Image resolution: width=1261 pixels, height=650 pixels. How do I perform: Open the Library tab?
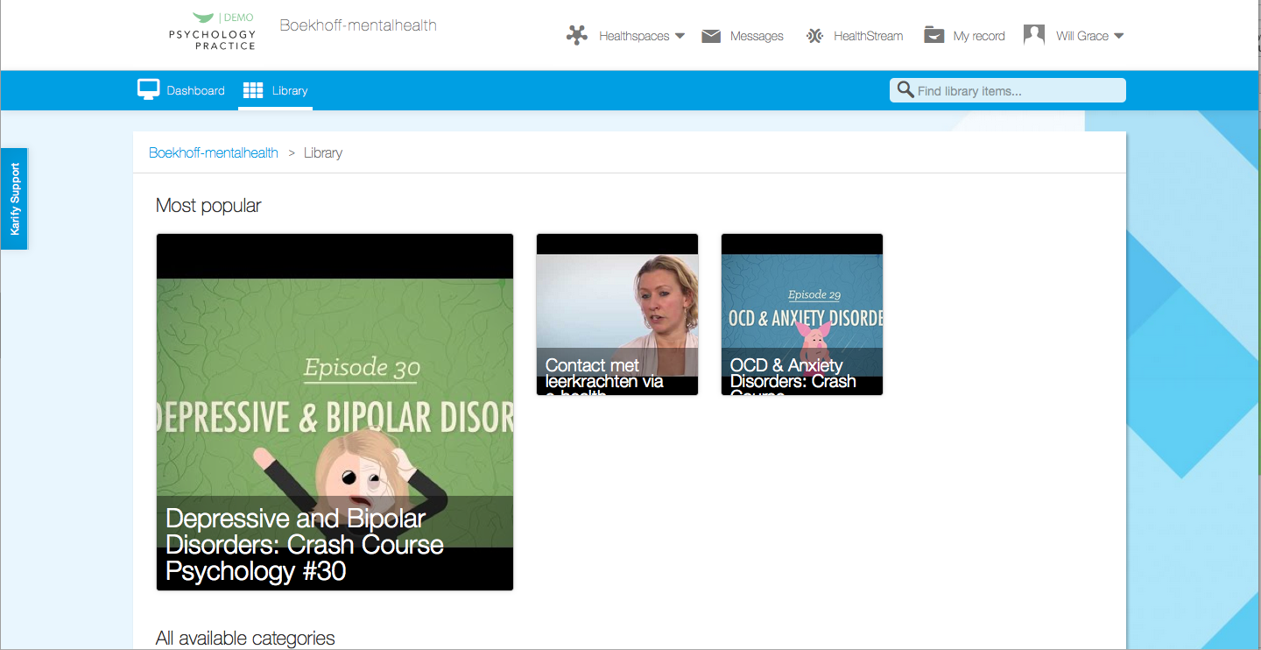(x=275, y=90)
